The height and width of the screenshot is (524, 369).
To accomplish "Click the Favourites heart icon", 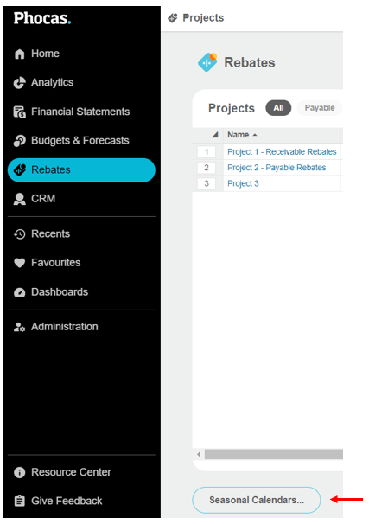I will pyautogui.click(x=19, y=263).
